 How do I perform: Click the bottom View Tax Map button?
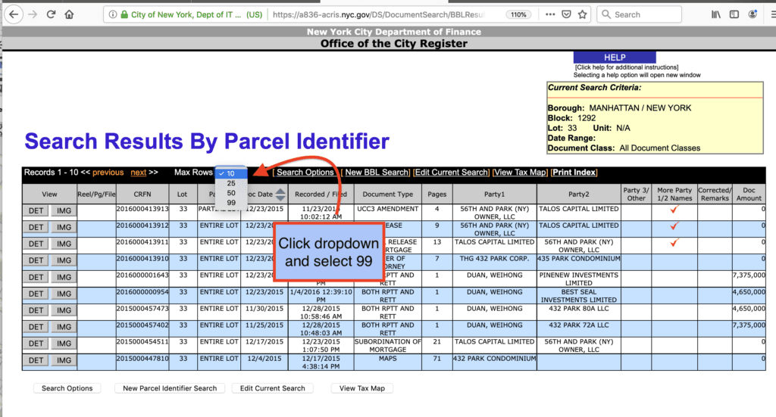coord(361,388)
